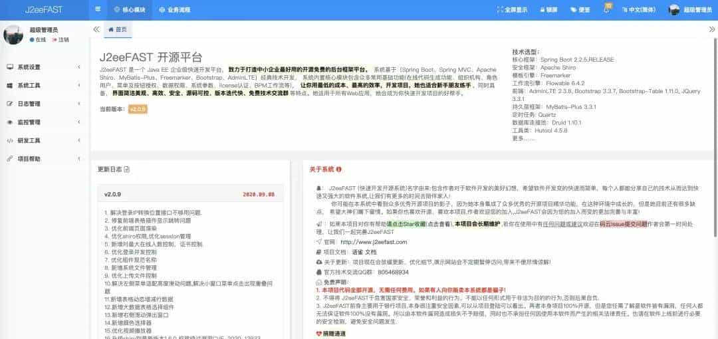The width and height of the screenshot is (718, 339).
Task: Click the sidebar profile avatar
Action: click(13, 35)
